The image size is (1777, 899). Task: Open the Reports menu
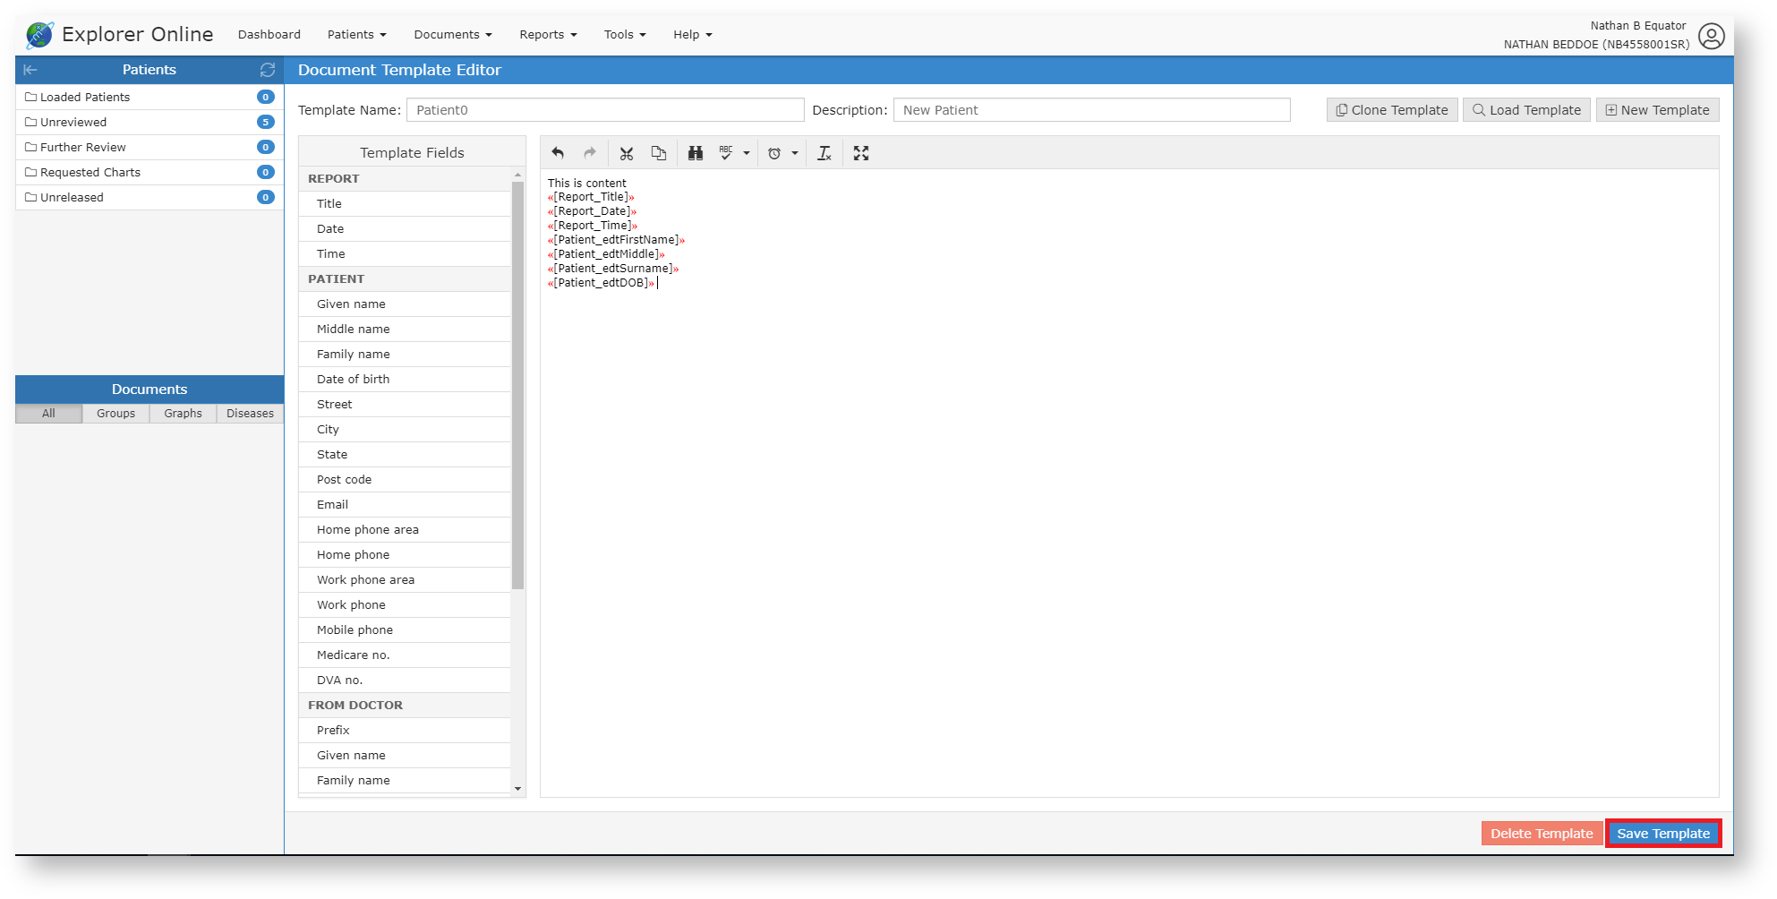548,35
